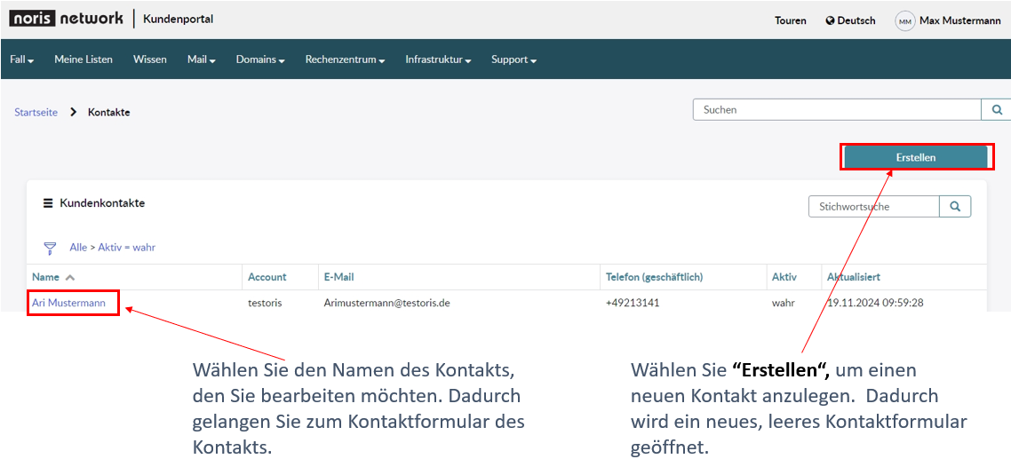Expand the Domains dropdown menu
This screenshot has width=1011, height=459.
click(260, 59)
